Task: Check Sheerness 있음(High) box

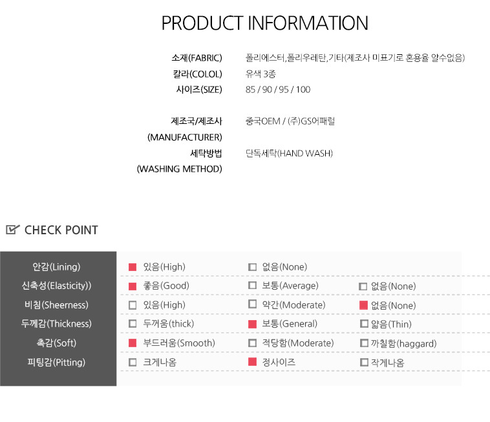Action: click(x=133, y=305)
